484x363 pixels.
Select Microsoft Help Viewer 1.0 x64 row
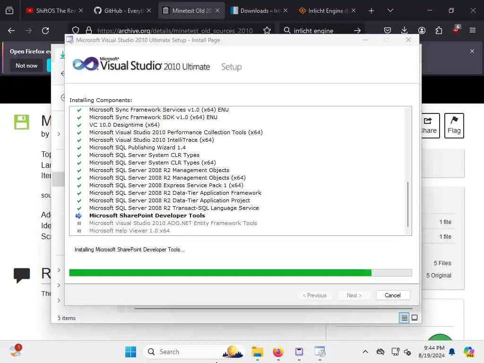(130, 231)
